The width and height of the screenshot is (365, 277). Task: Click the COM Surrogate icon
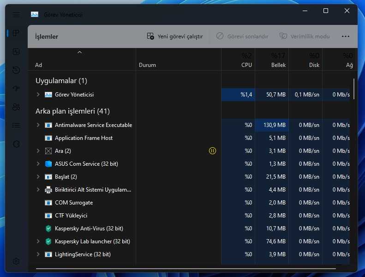[48, 203]
